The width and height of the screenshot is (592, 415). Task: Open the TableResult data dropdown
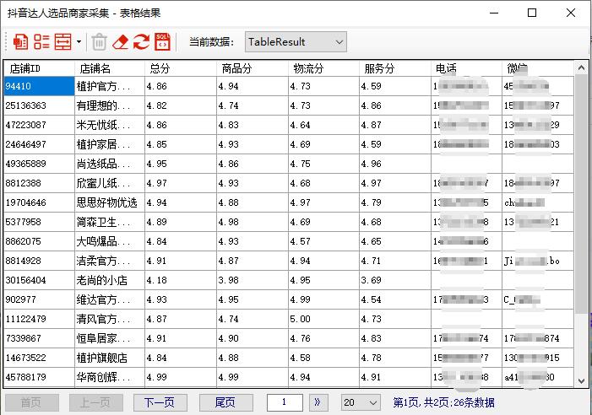coord(296,41)
